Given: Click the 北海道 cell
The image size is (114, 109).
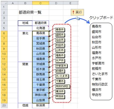Looking at the screenshot, I should [41, 28].
